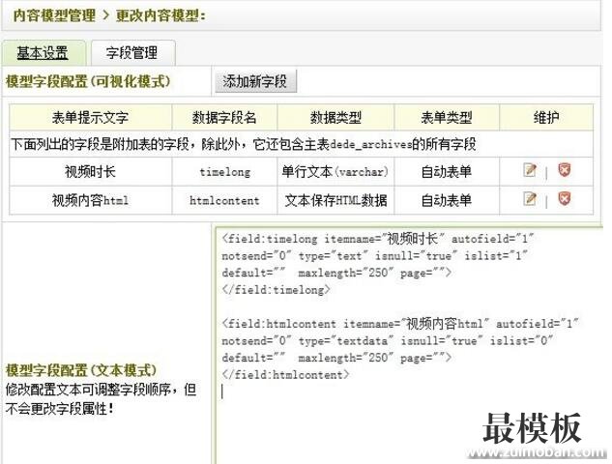Click the 数据类型 column header
This screenshot has height=464, width=612.
coord(335,118)
